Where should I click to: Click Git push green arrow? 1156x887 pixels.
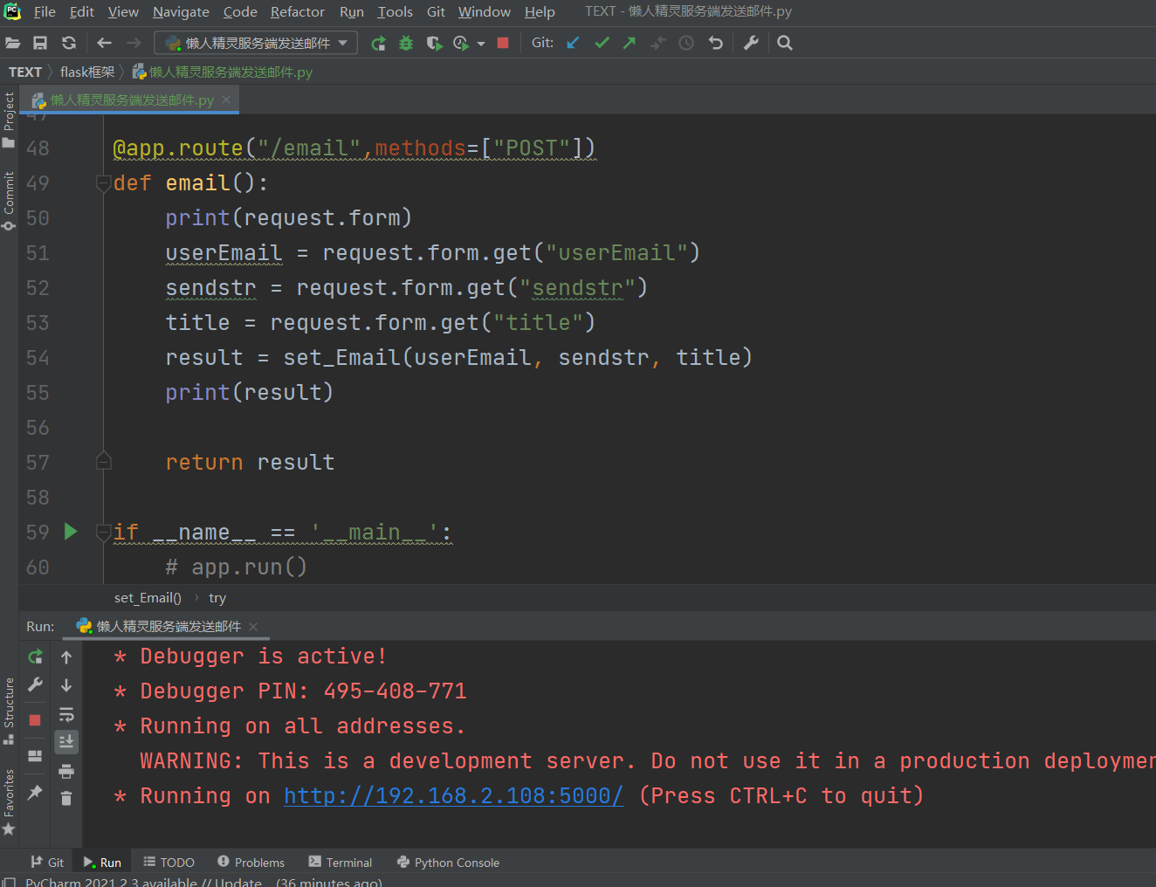coord(630,43)
